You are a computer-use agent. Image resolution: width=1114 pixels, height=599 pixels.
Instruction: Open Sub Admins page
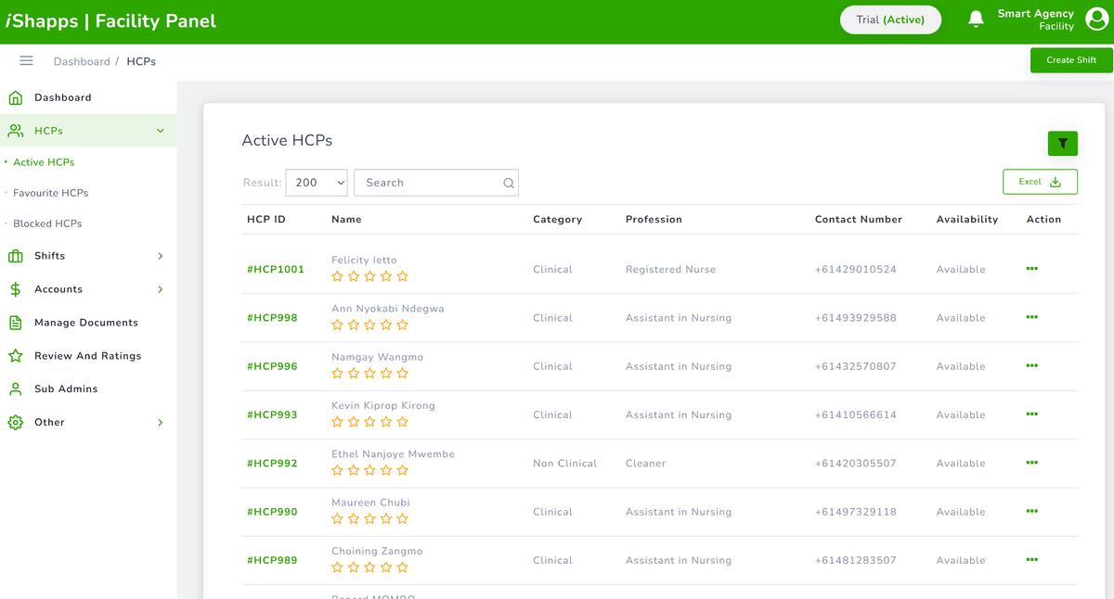tap(66, 389)
